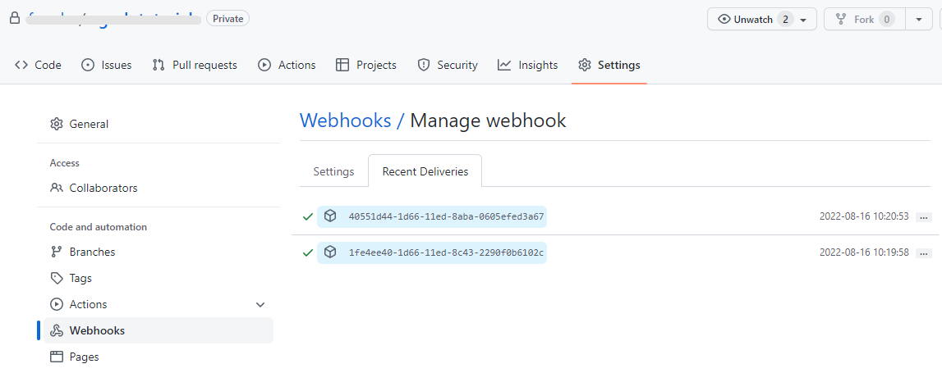Click the branch icon next to Branches

(x=57, y=252)
